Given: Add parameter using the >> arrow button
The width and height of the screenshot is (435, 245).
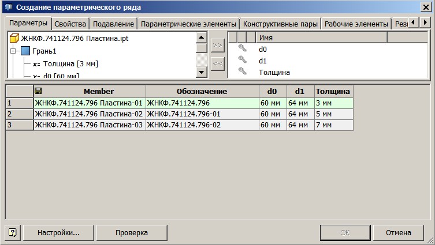Looking at the screenshot, I should point(217,45).
